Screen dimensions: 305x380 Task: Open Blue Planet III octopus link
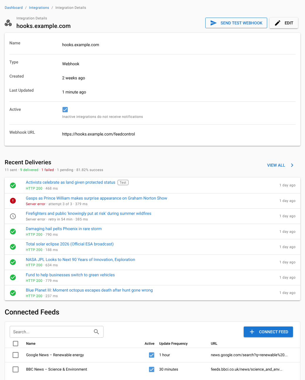89,290
